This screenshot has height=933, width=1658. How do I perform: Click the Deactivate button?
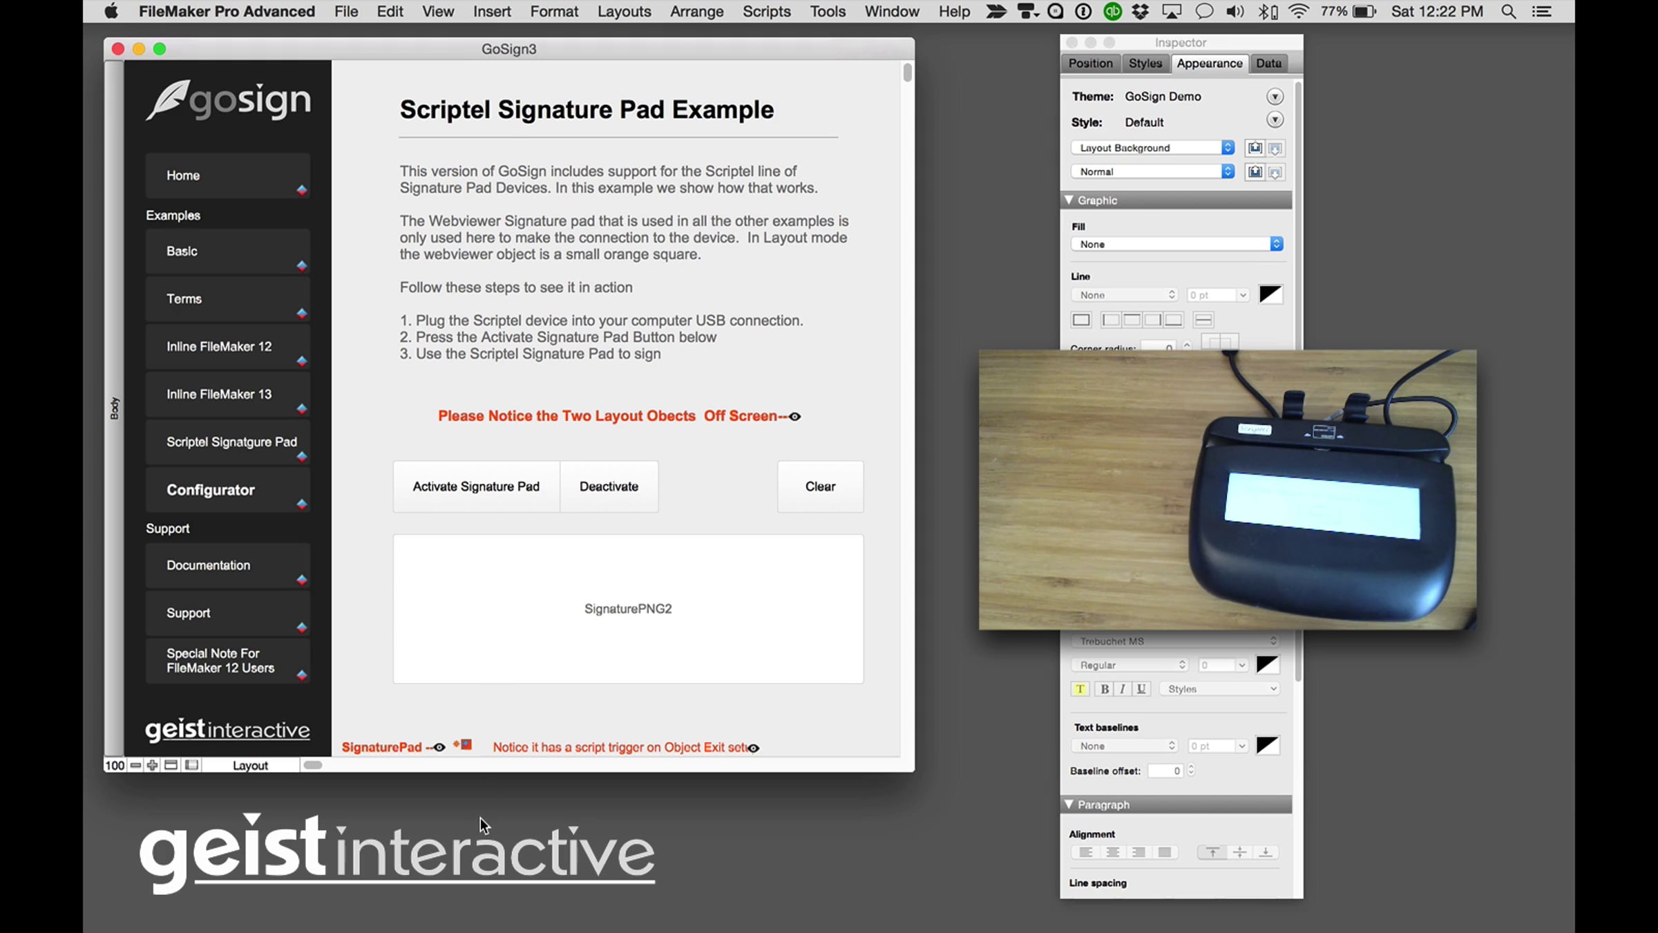[x=609, y=487]
